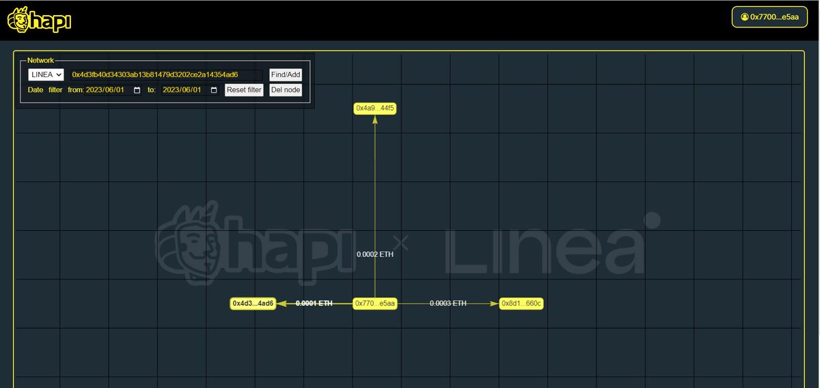
Task: Click the hapi logo in the header
Action: pos(39,20)
